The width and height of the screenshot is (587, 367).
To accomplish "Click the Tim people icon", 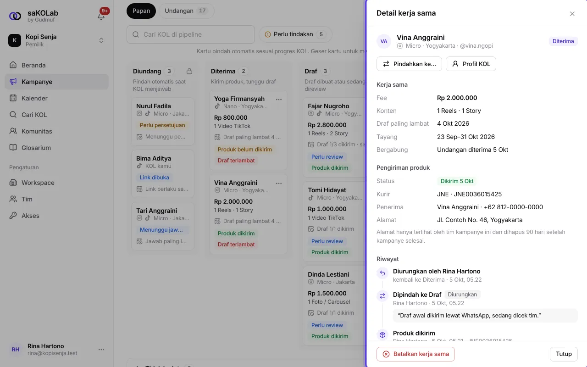I will pyautogui.click(x=13, y=199).
